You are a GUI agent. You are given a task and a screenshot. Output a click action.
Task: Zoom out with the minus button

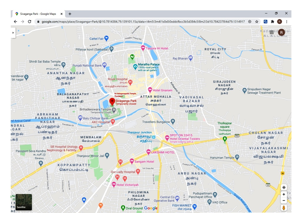click(x=284, y=201)
